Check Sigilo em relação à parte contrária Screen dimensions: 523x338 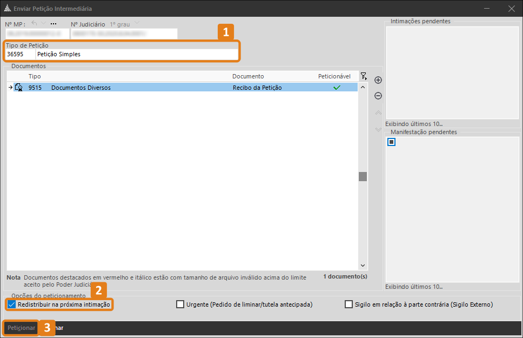[348, 304]
